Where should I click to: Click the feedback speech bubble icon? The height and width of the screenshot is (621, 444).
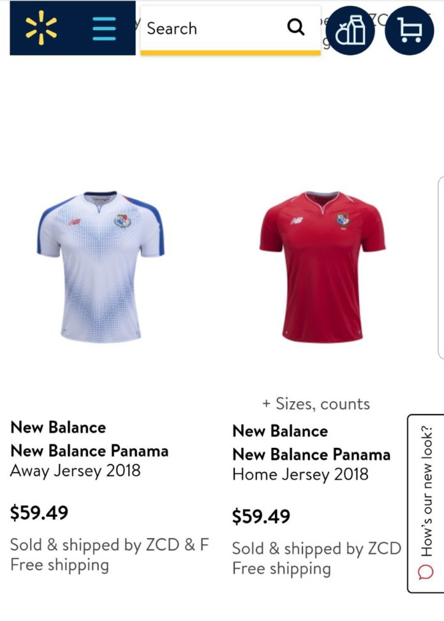[x=426, y=572]
